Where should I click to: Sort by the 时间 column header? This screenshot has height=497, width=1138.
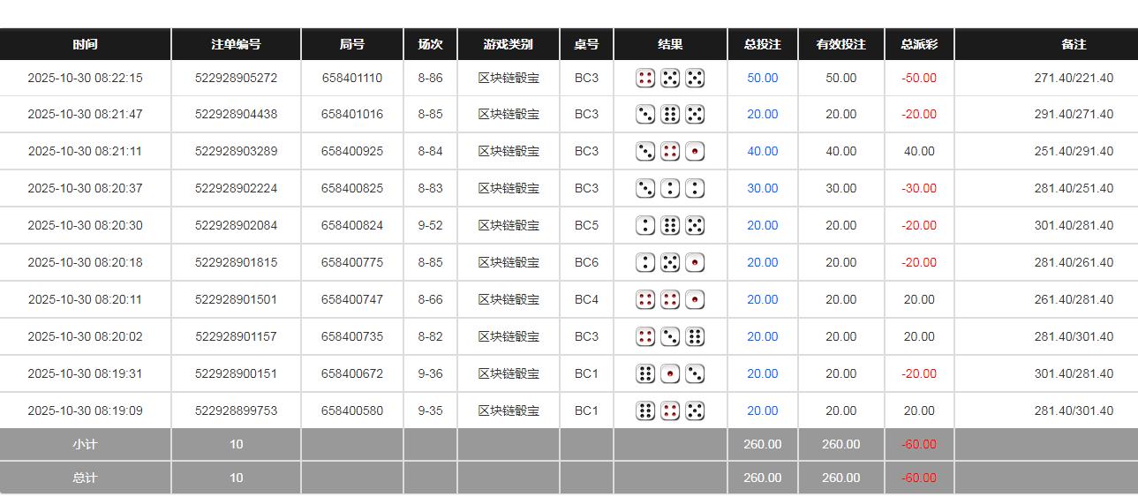tap(85, 44)
